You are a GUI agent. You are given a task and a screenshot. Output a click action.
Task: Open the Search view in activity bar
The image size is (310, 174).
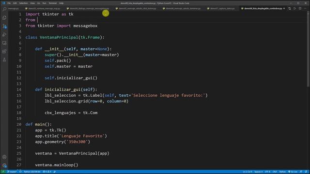4,9
